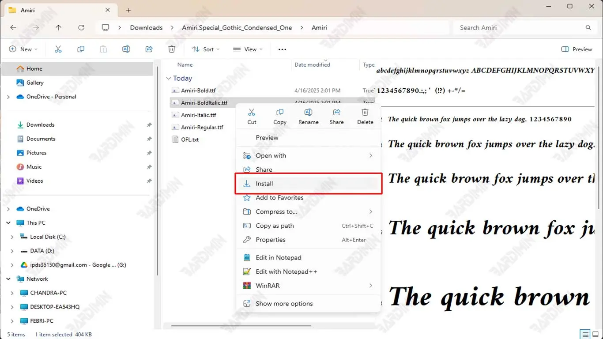This screenshot has width=603, height=339.
Task: Click the Delete trash icon in context menu
Action: 365,113
